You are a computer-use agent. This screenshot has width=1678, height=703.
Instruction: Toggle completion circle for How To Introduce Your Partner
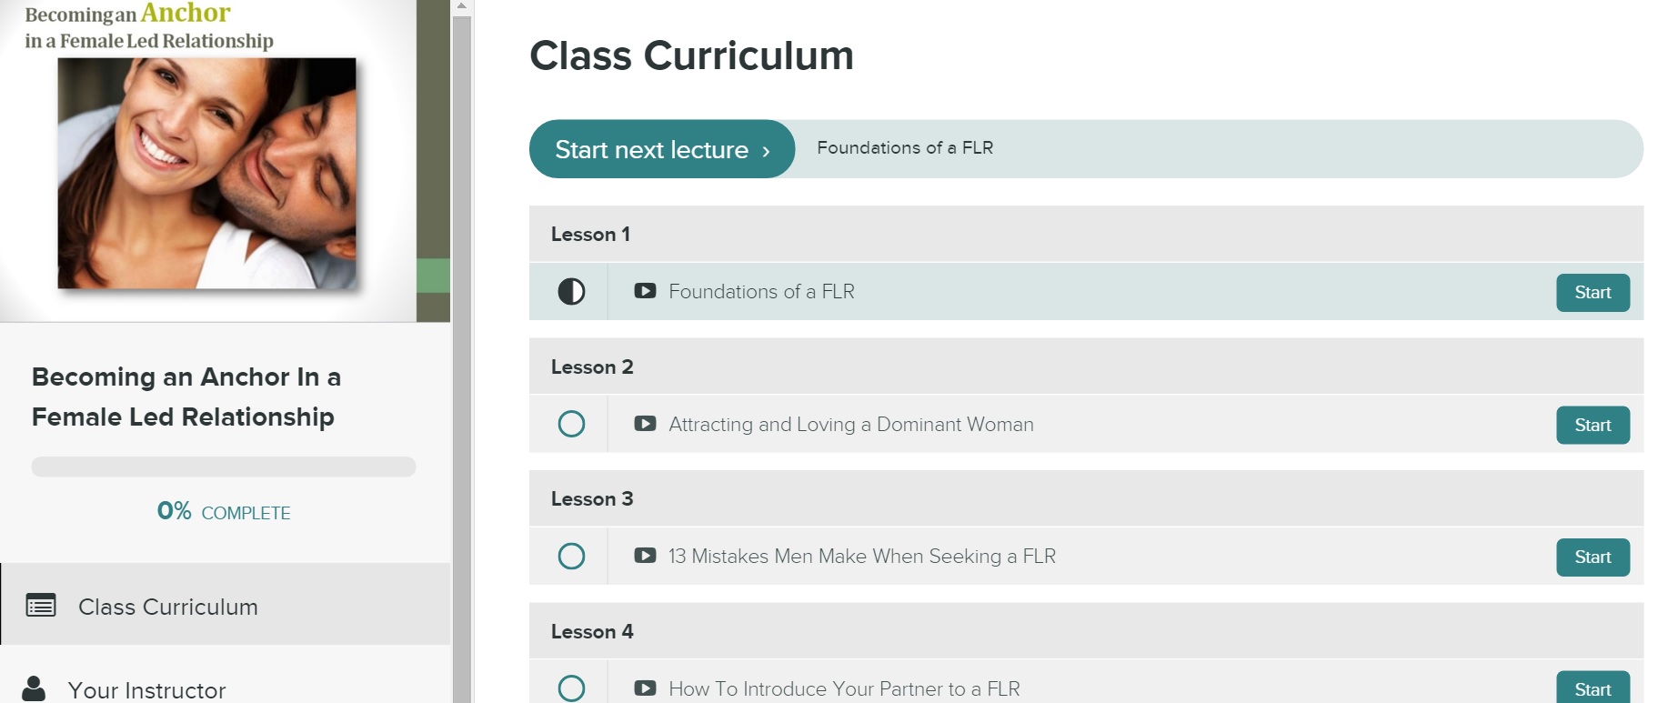[571, 688]
